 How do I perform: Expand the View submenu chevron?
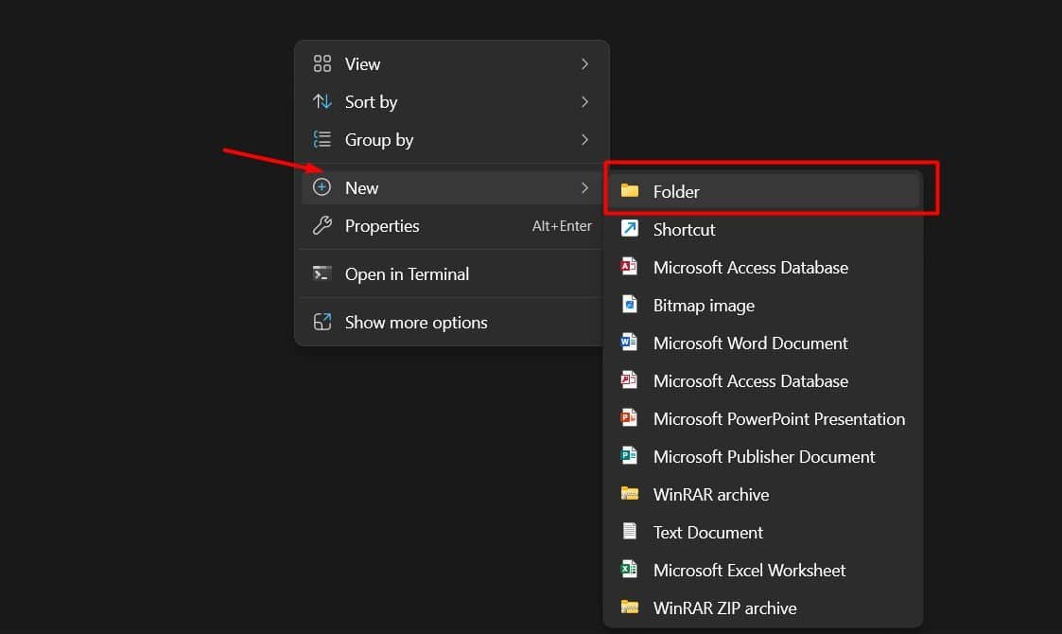(584, 63)
